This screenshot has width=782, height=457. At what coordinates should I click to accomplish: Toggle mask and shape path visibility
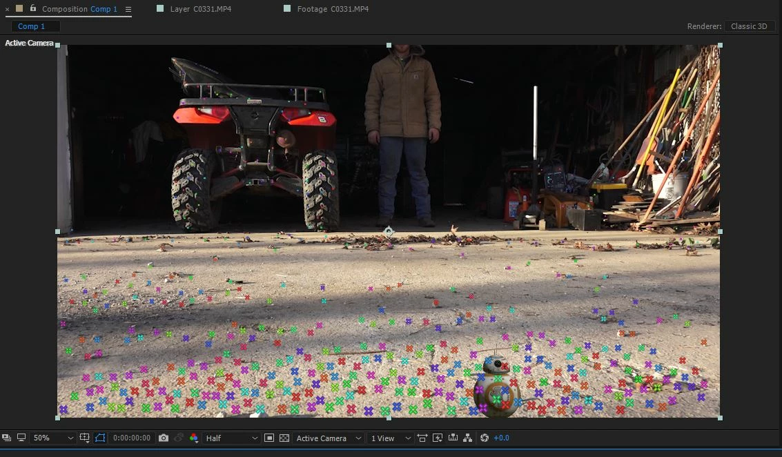pyautogui.click(x=100, y=438)
